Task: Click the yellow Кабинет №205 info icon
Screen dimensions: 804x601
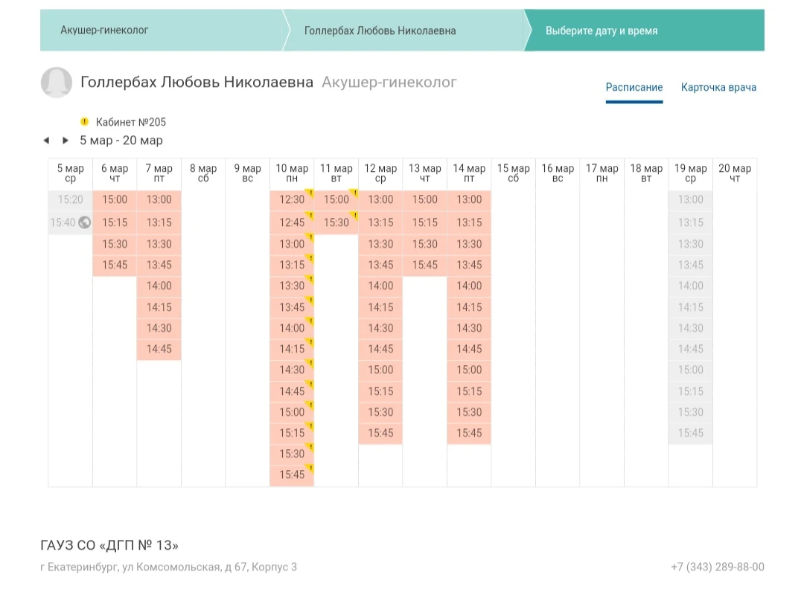Action: click(85, 122)
